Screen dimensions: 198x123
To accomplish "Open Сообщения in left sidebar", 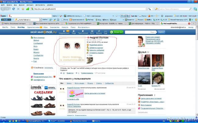I will coord(38,43).
